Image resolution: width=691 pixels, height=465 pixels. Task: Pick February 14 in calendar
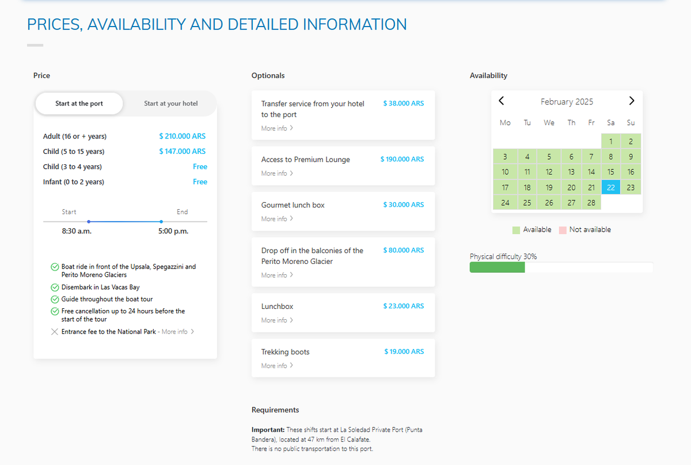coord(591,172)
